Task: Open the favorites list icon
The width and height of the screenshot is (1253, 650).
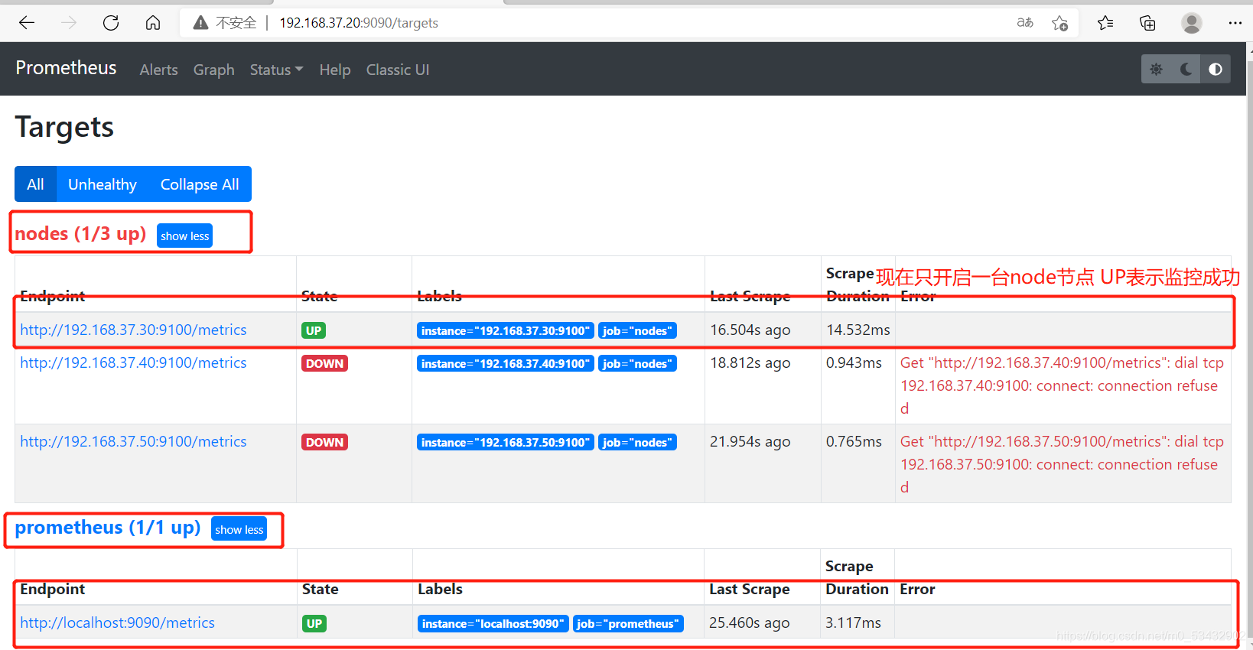Action: [1105, 23]
